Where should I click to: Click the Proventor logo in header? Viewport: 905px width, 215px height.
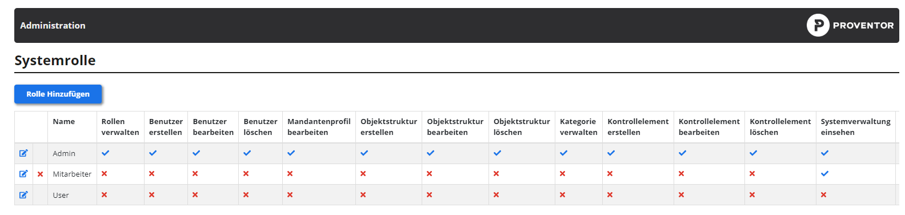click(x=850, y=25)
